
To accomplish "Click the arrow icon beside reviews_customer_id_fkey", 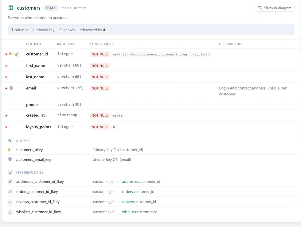I will (x=10, y=202).
